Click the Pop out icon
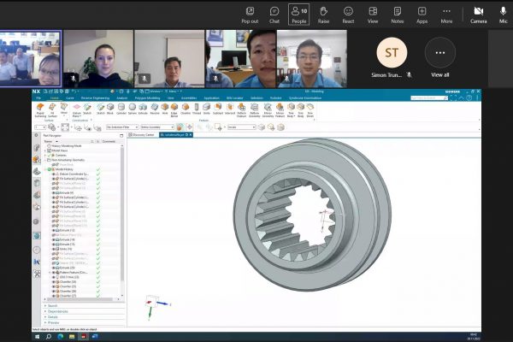The image size is (513, 342). coord(250,14)
